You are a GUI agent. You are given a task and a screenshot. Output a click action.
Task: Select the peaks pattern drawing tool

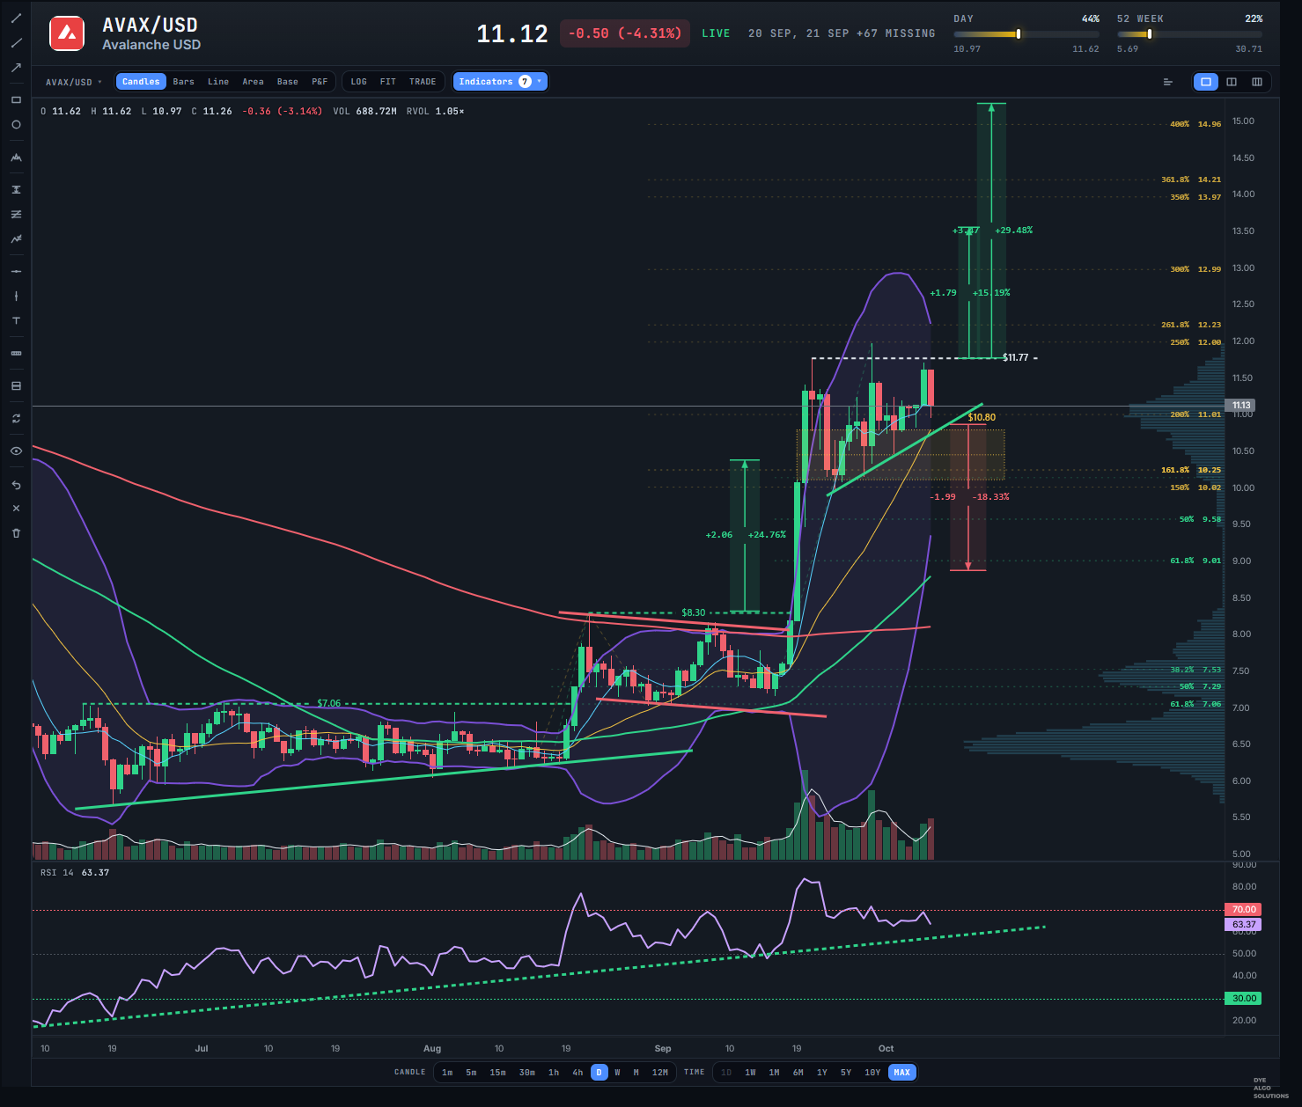(16, 158)
